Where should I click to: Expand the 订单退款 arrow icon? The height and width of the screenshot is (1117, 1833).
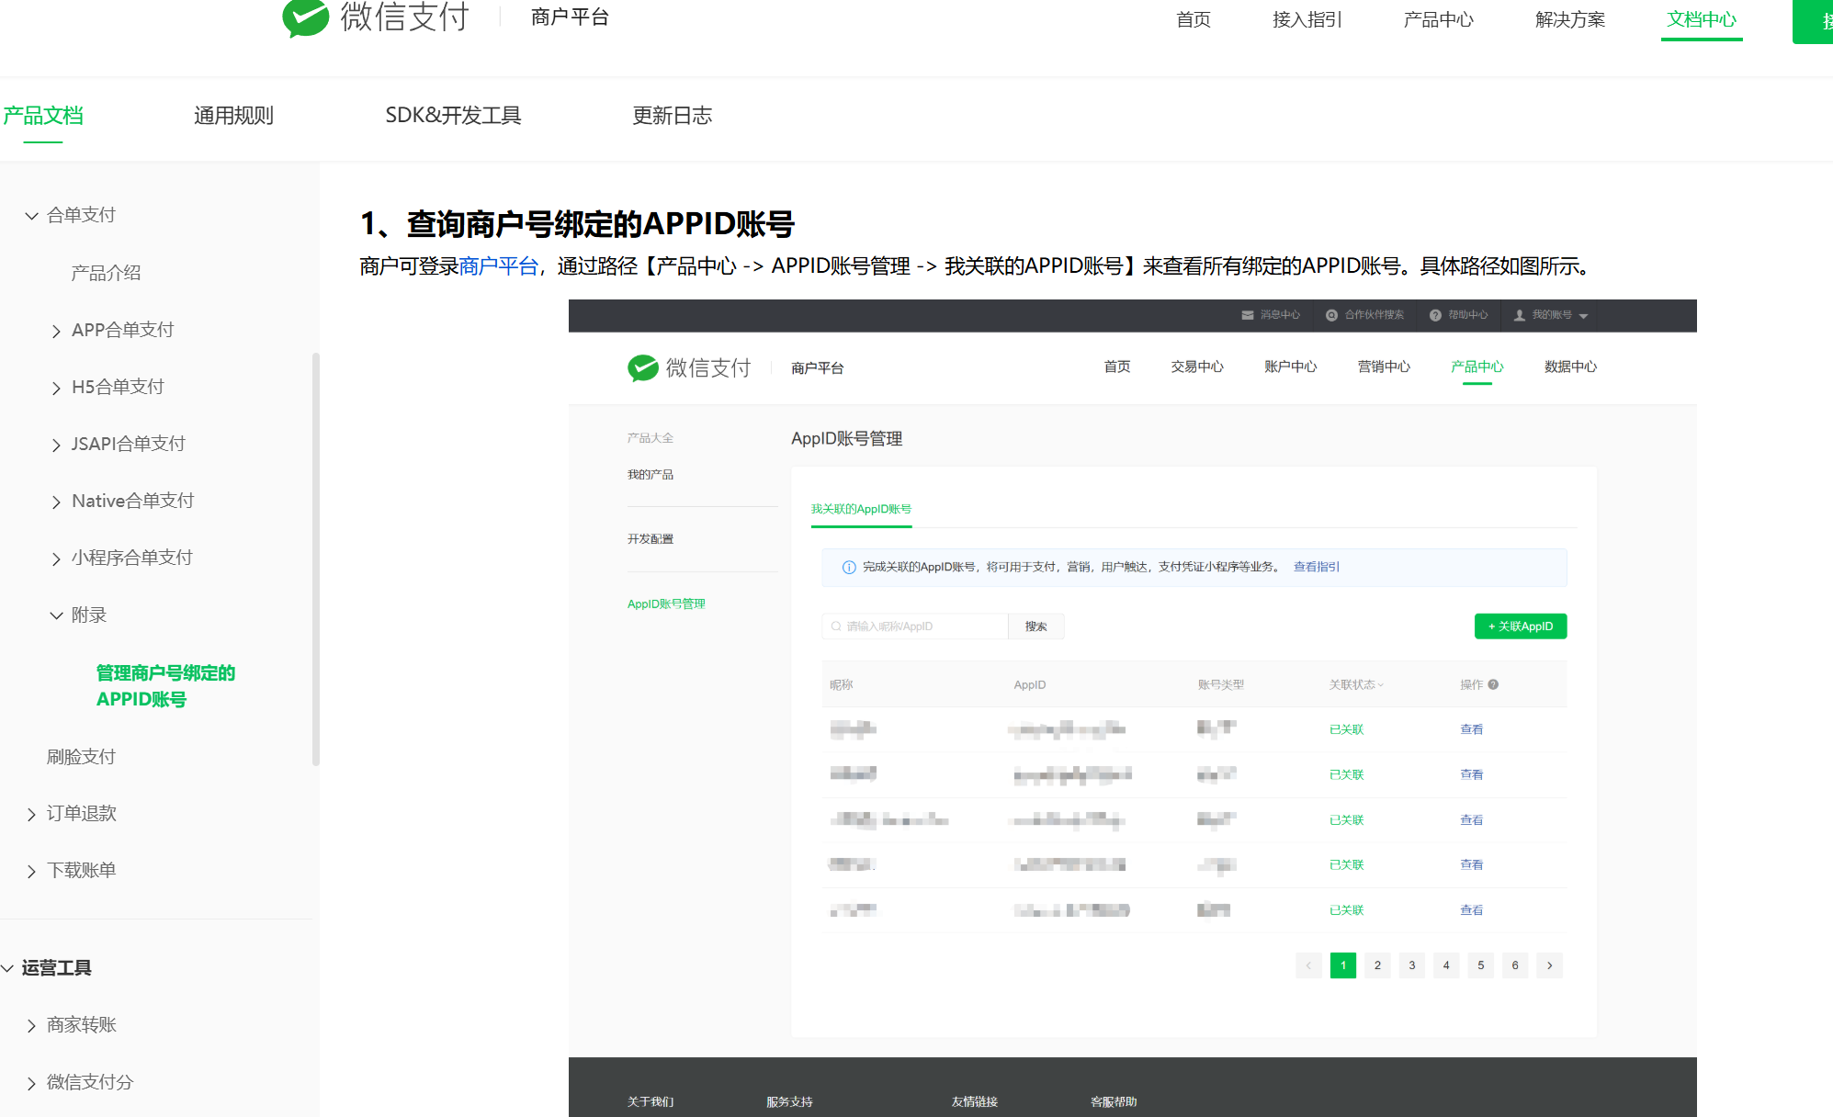[x=31, y=814]
